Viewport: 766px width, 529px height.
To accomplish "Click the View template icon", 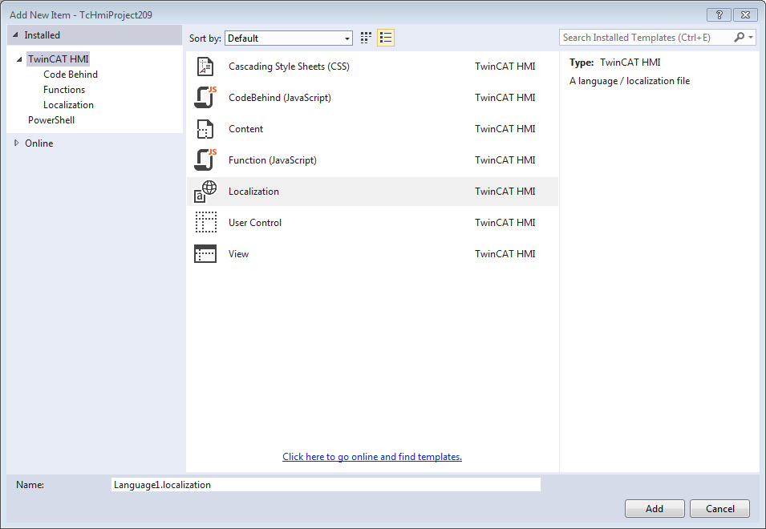I will coord(205,254).
